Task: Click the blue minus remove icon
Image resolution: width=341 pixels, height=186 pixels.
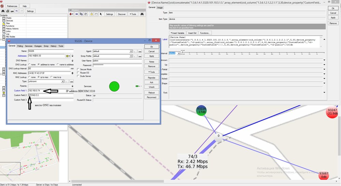Action: pyautogui.click(x=77, y=14)
